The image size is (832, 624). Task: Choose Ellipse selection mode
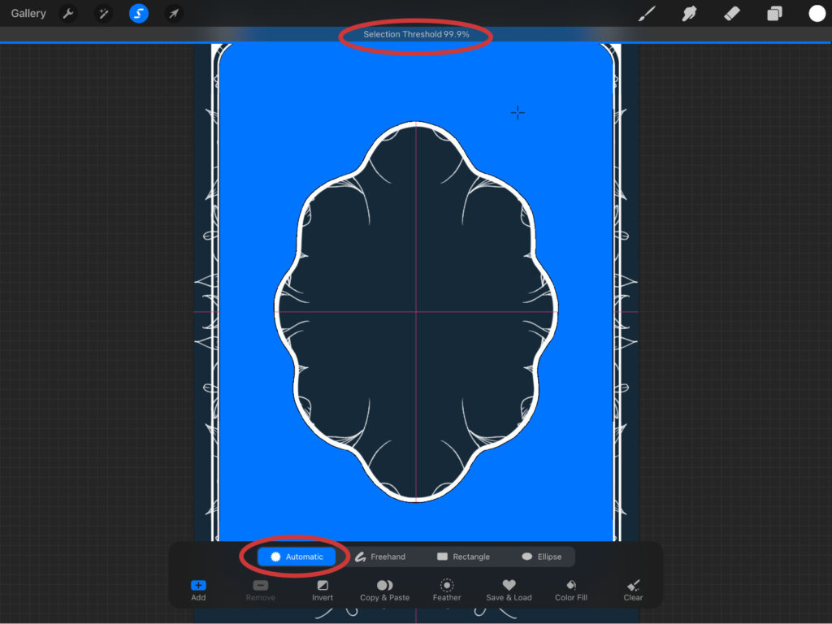(x=541, y=557)
